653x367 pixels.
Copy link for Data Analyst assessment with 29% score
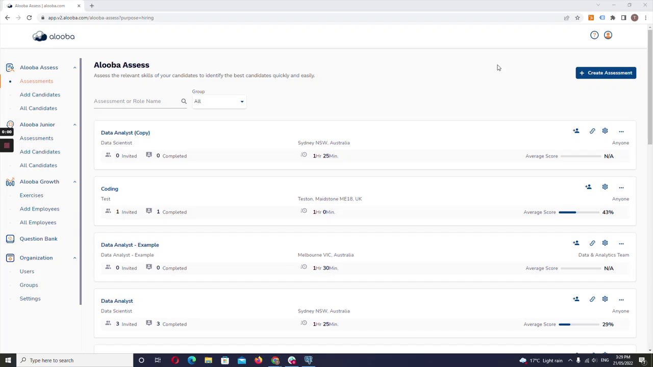[592, 299]
